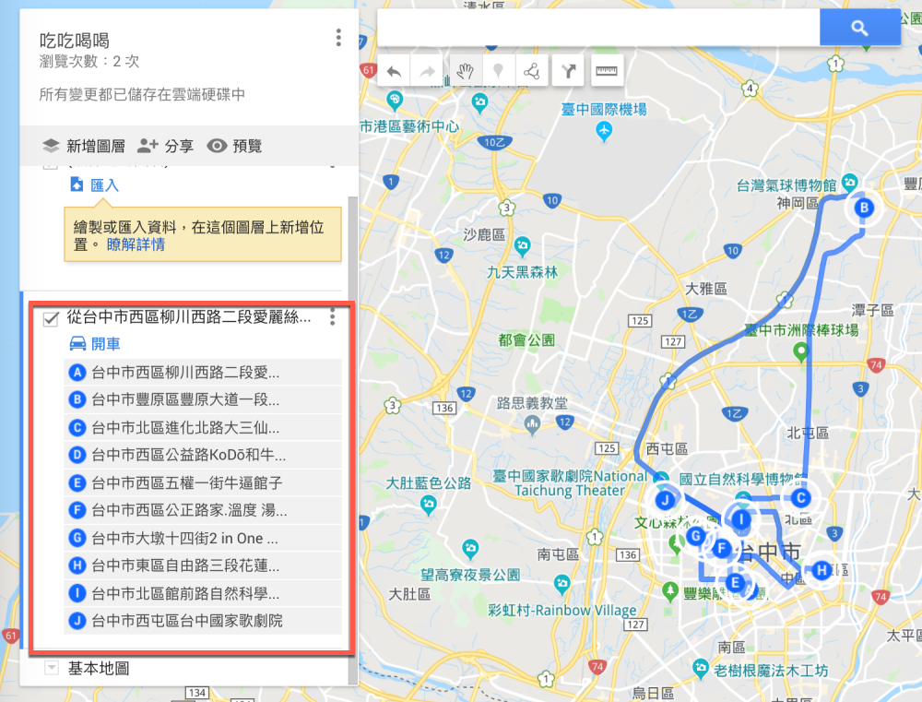The width and height of the screenshot is (922, 702).
Task: Select the add marker tool
Action: coord(498,71)
